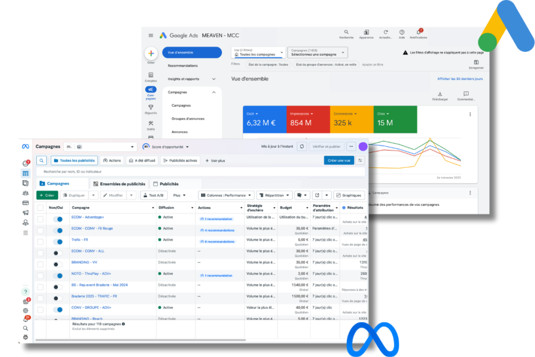Click the Google Ads search icon (Recherche)
The image size is (535, 357).
point(346,32)
